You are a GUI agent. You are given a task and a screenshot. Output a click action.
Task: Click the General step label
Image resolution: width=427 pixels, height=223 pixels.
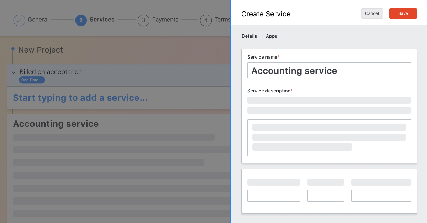[x=38, y=20]
